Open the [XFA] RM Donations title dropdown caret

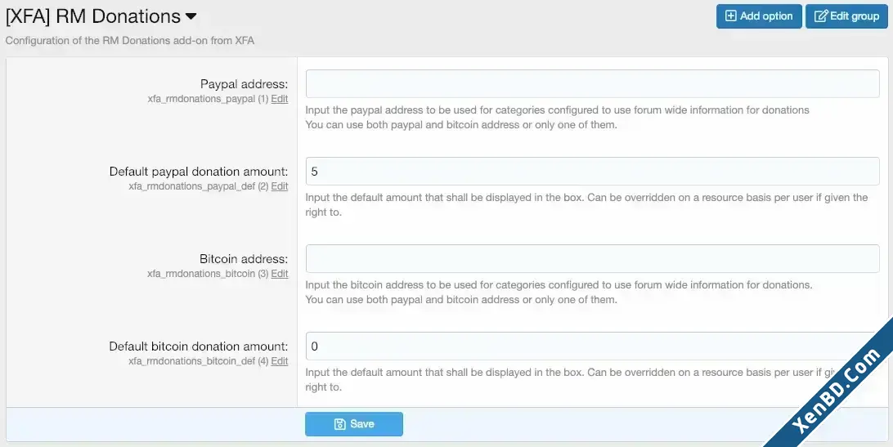pyautogui.click(x=191, y=16)
